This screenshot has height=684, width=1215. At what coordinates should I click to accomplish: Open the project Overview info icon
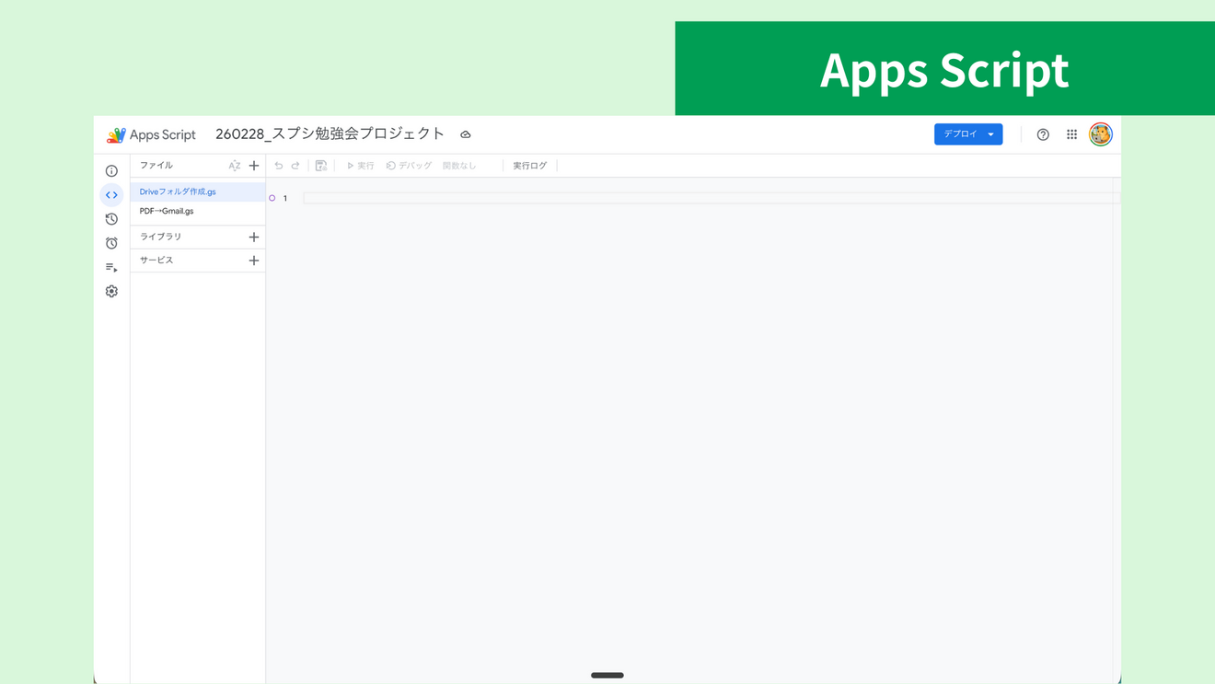click(x=111, y=171)
